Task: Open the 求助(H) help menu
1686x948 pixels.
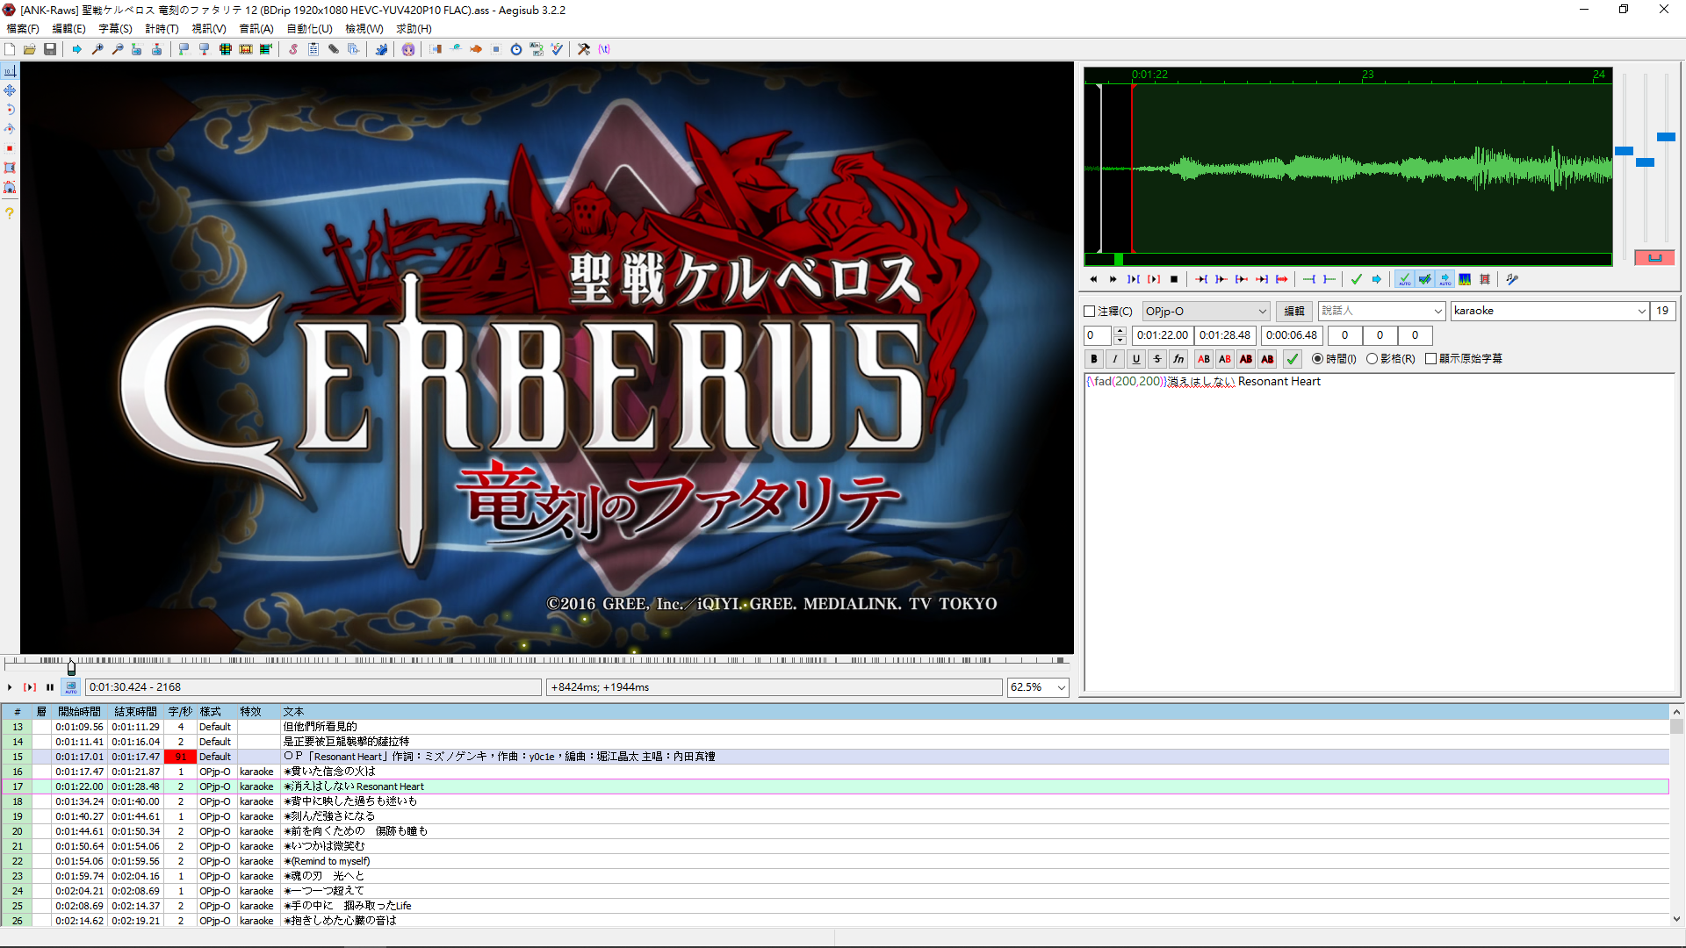Action: coord(414,28)
